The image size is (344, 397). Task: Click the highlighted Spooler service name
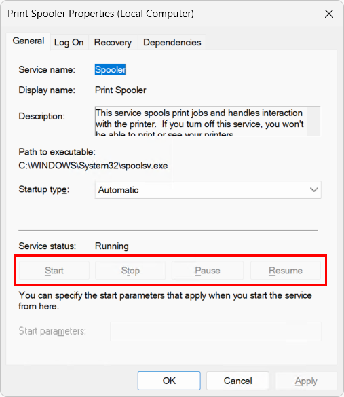click(x=111, y=70)
